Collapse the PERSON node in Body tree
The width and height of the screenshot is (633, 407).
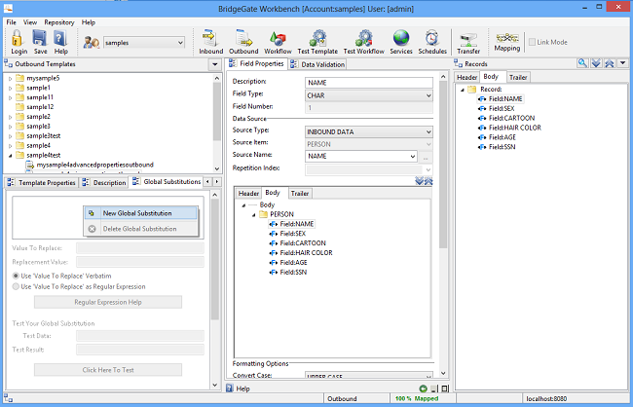(253, 215)
